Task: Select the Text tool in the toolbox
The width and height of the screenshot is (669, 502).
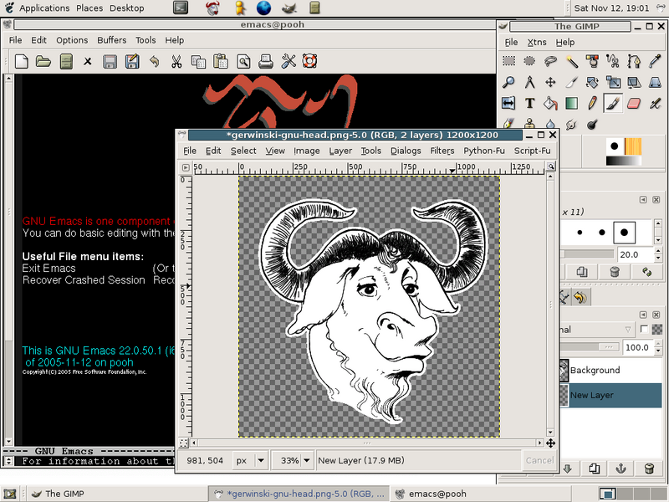Action: (x=529, y=103)
